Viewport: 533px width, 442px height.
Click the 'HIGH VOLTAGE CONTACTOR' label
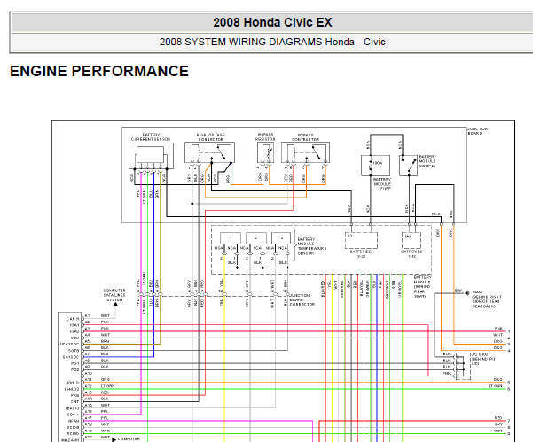pos(211,136)
